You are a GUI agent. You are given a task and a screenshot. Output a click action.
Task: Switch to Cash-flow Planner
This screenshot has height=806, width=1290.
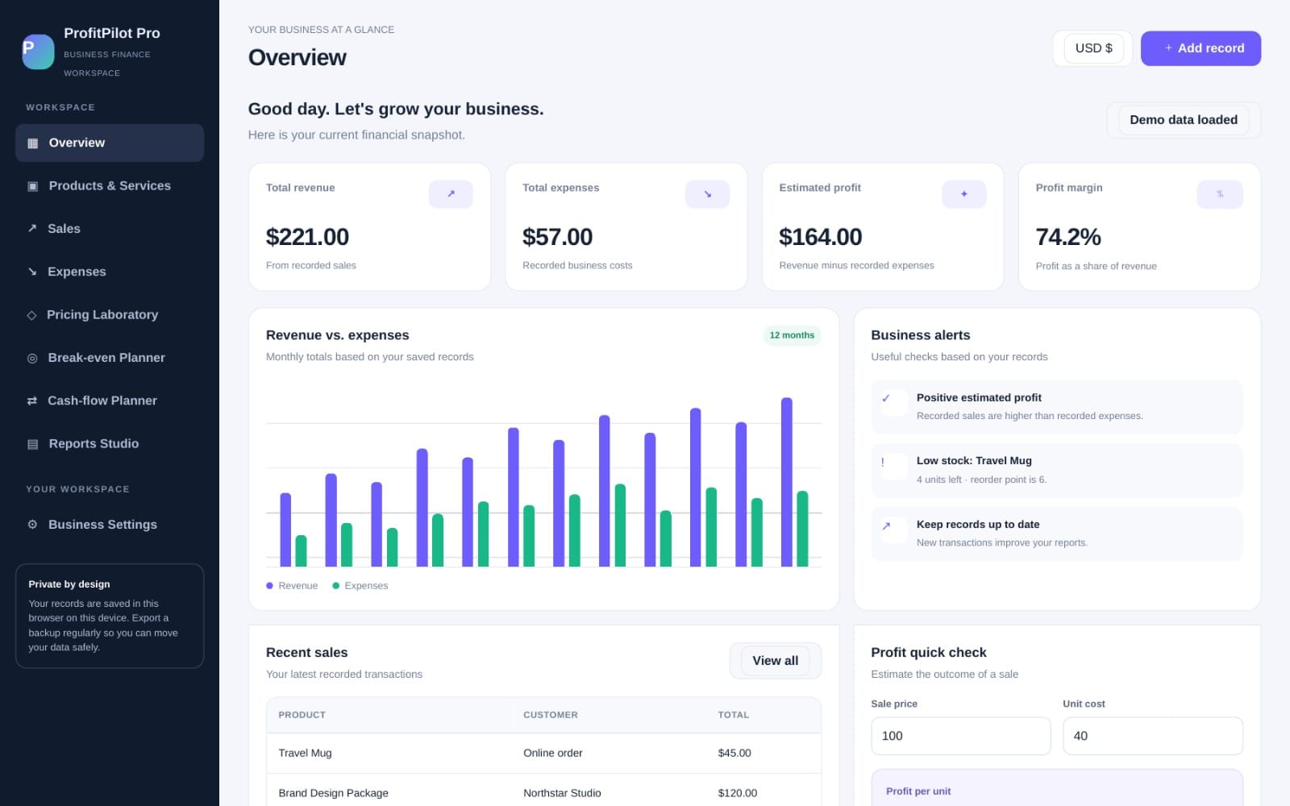point(110,401)
